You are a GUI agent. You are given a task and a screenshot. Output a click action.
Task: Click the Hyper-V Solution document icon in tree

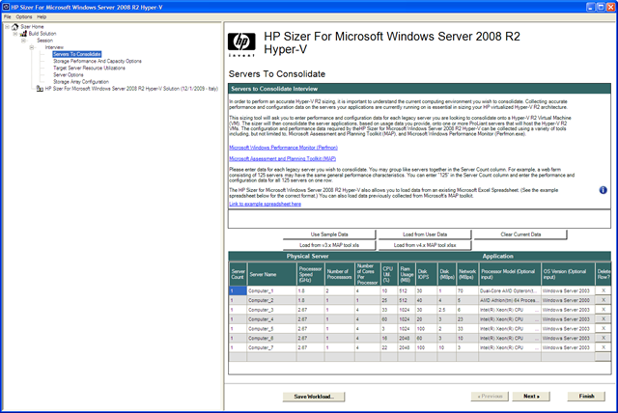click(x=39, y=88)
